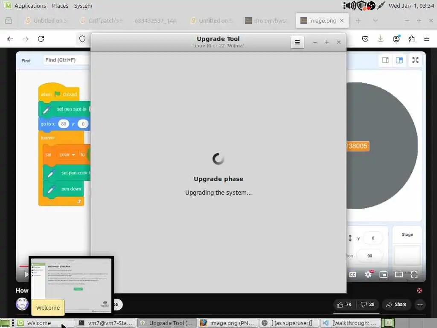Switch to first Untitled tab

[x=46, y=20]
